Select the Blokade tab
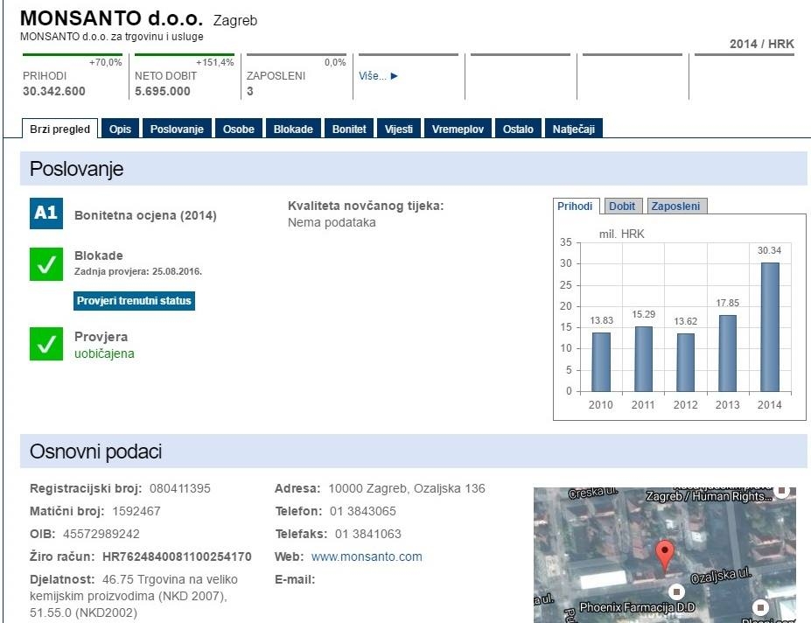 pyautogui.click(x=293, y=129)
